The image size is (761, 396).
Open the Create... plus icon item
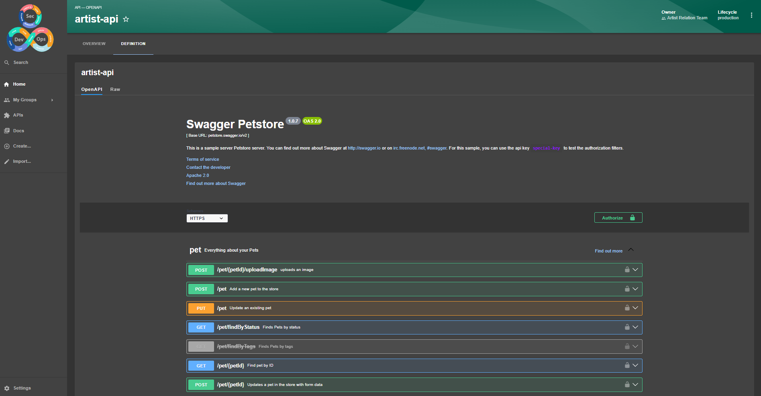click(7, 146)
